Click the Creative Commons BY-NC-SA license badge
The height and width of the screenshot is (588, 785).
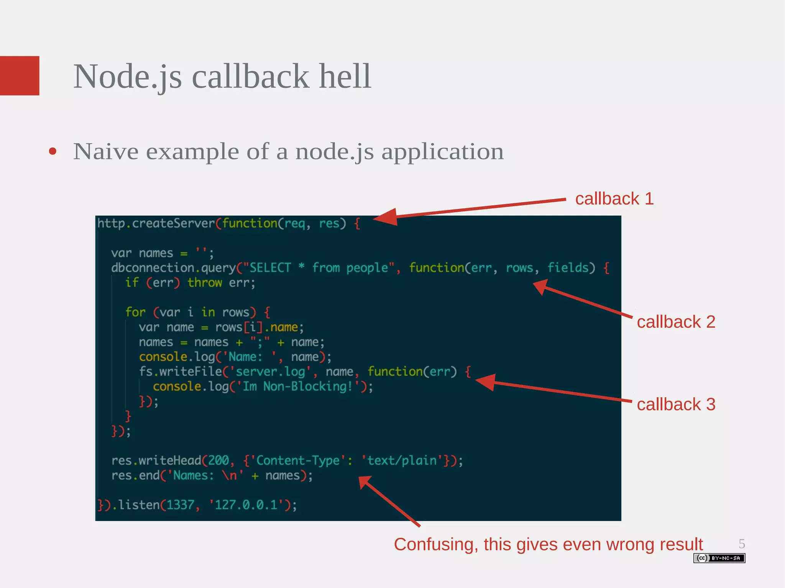click(x=719, y=558)
